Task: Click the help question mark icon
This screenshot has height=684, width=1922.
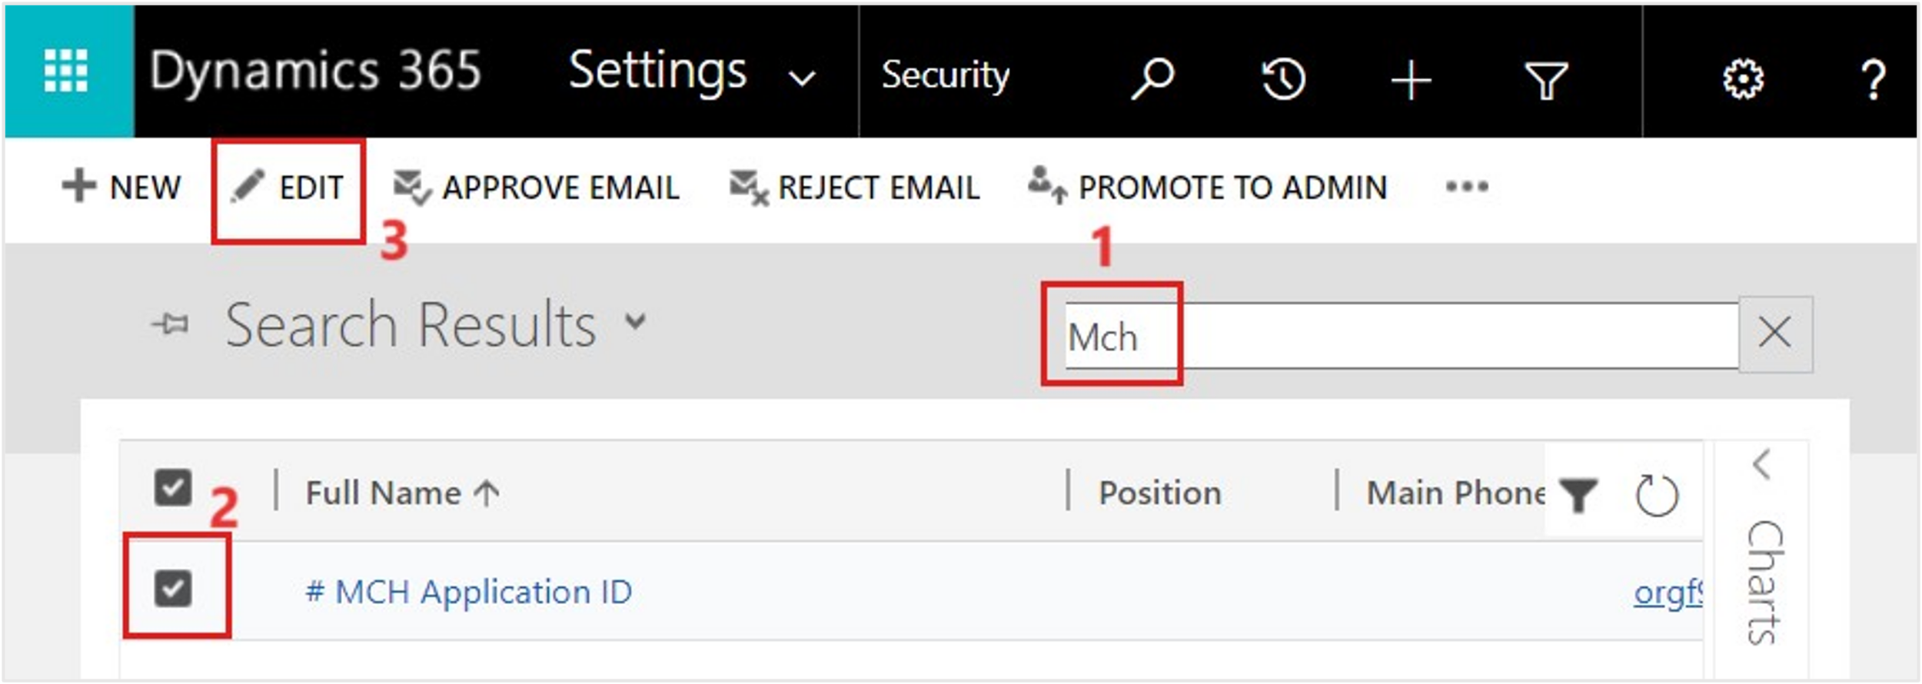Action: coord(1874,80)
